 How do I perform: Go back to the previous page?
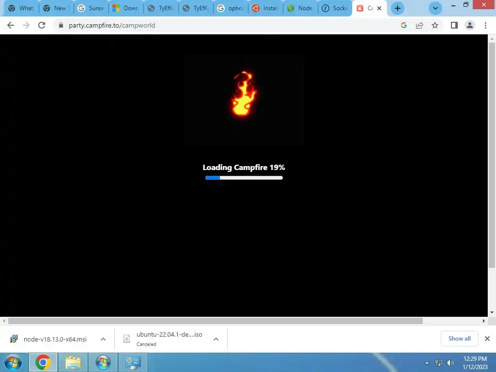tap(11, 25)
